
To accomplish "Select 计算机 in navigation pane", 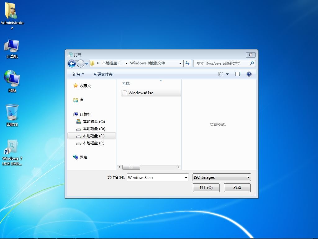I will click(x=82, y=115).
